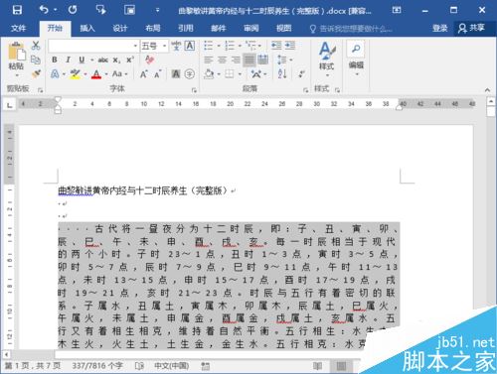
Task: Pick text highlight color
Action: [x=76, y=73]
